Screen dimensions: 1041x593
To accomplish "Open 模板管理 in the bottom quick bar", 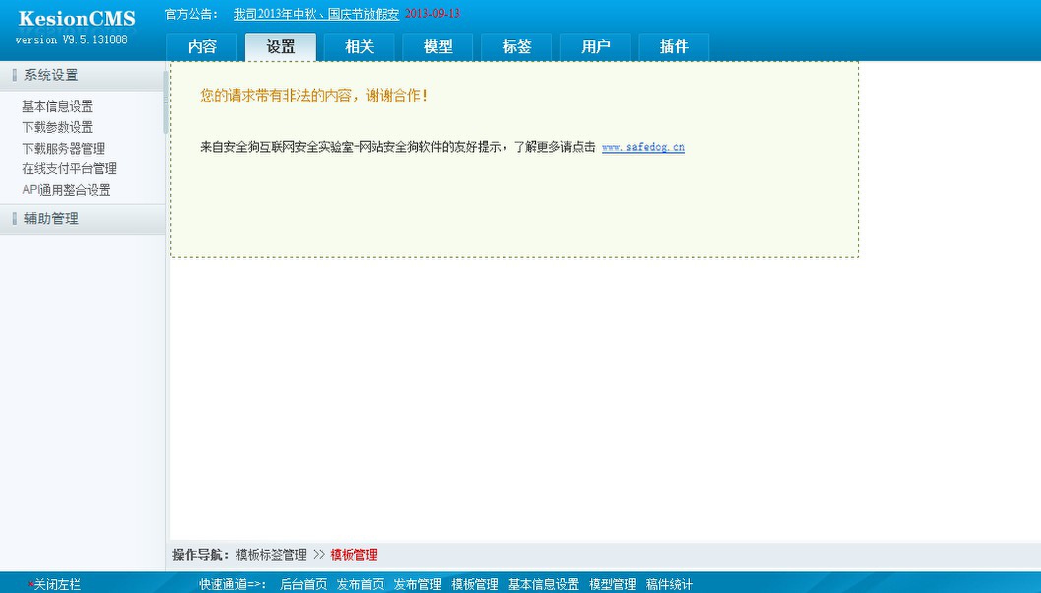I will click(x=475, y=584).
